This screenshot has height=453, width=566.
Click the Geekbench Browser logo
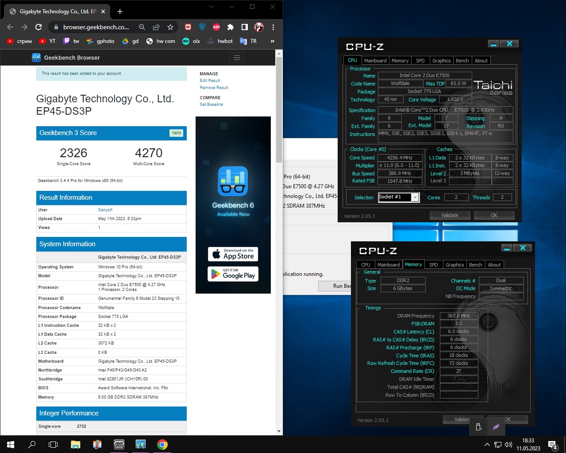[65, 58]
